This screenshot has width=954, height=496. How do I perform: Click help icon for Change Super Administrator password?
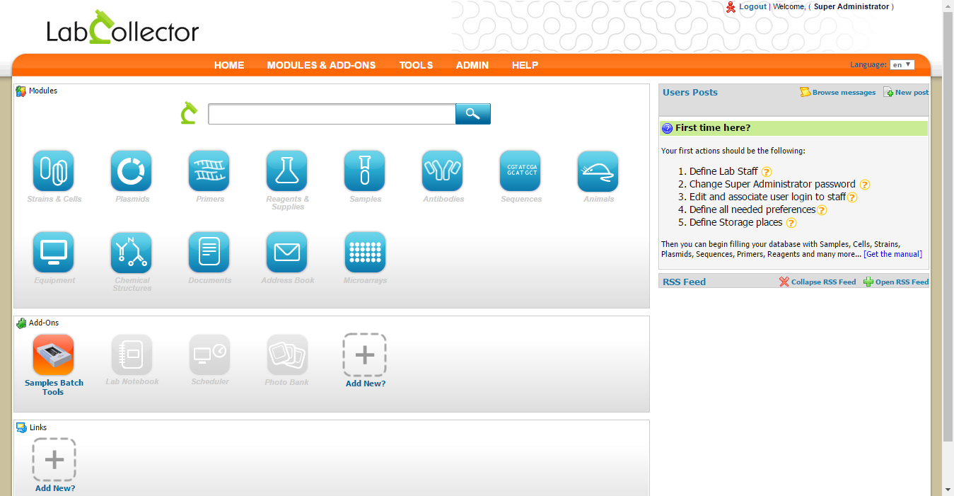click(x=864, y=185)
